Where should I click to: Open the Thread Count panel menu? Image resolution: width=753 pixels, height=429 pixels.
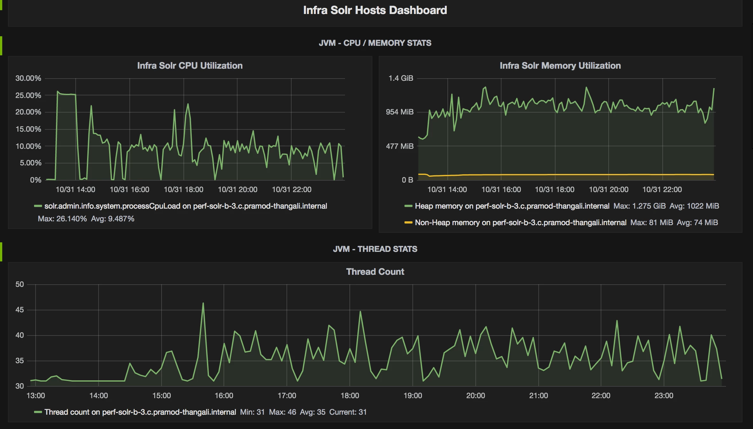[x=375, y=272]
